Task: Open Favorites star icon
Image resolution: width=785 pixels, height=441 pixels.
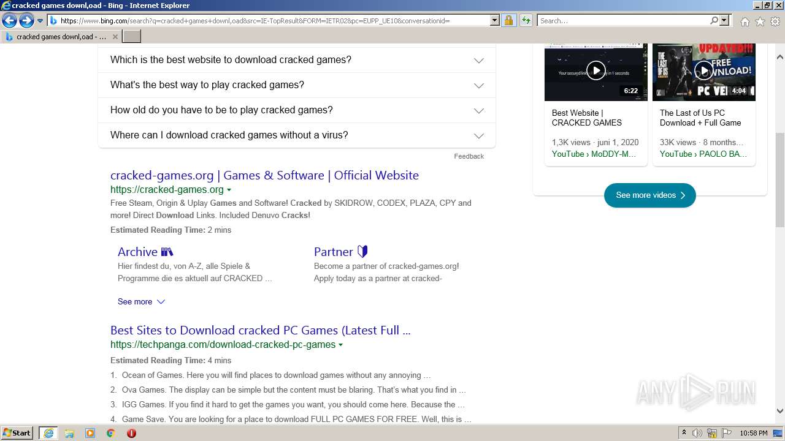Action: coord(760,21)
